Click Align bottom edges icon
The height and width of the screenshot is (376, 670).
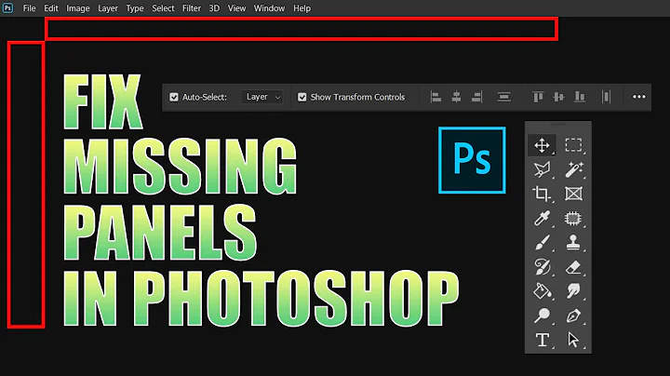coord(580,97)
